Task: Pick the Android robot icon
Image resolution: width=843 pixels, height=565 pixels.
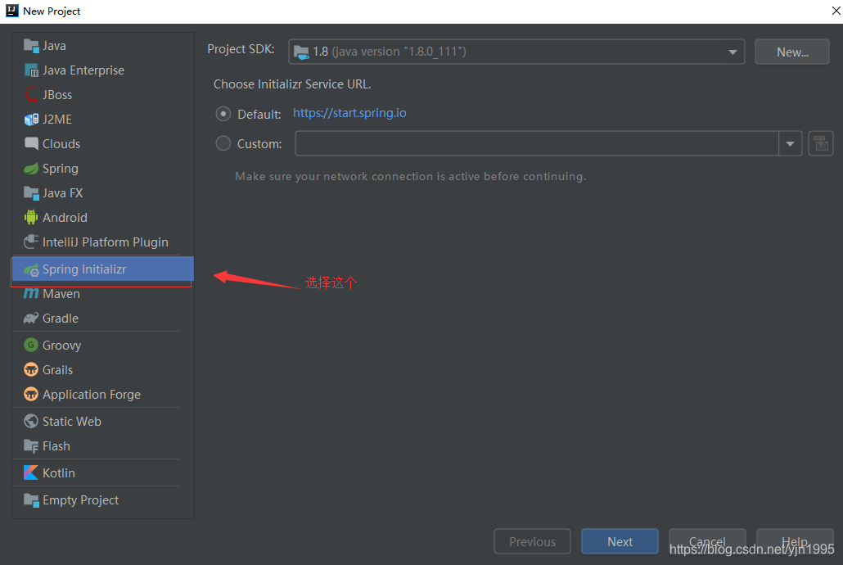Action: click(31, 217)
